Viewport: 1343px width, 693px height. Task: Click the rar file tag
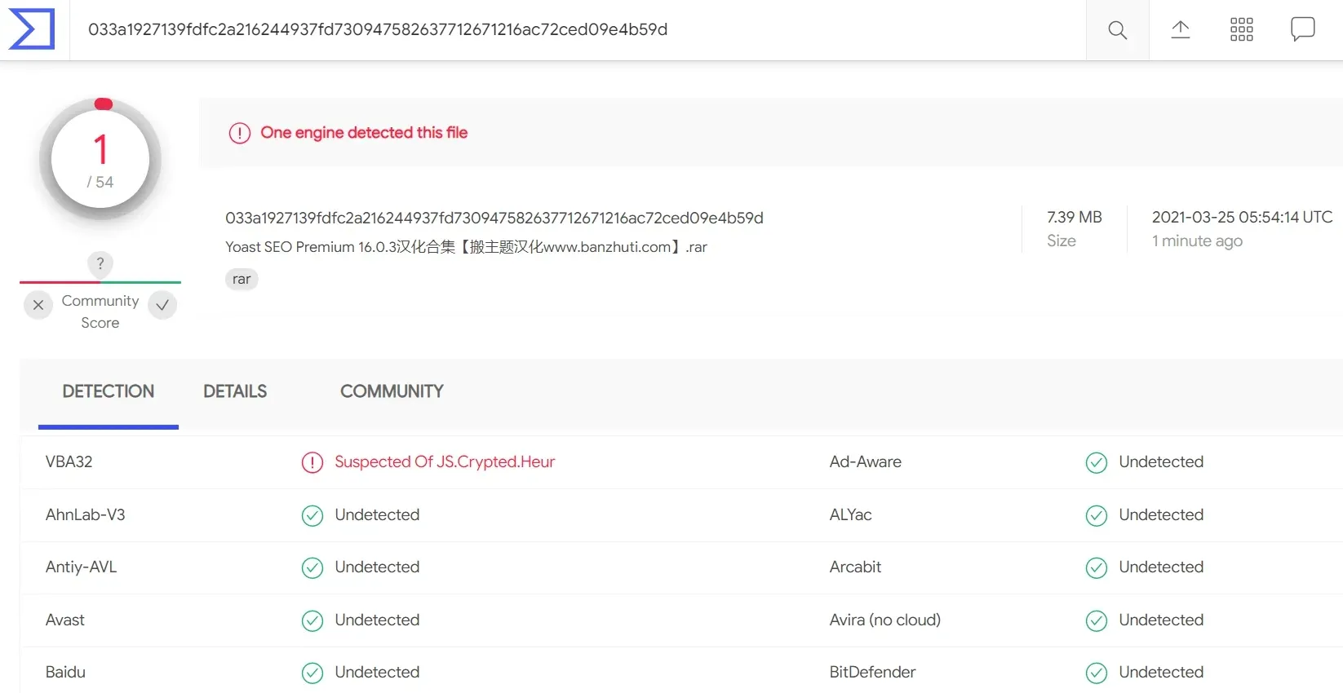click(x=242, y=279)
